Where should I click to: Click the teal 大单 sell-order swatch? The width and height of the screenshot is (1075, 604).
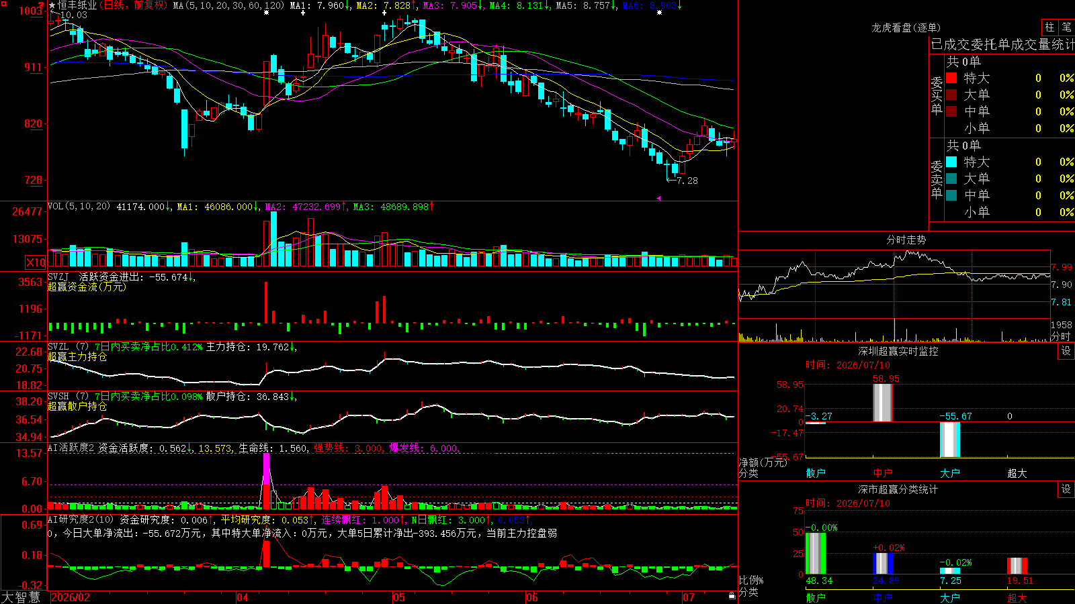pos(951,179)
